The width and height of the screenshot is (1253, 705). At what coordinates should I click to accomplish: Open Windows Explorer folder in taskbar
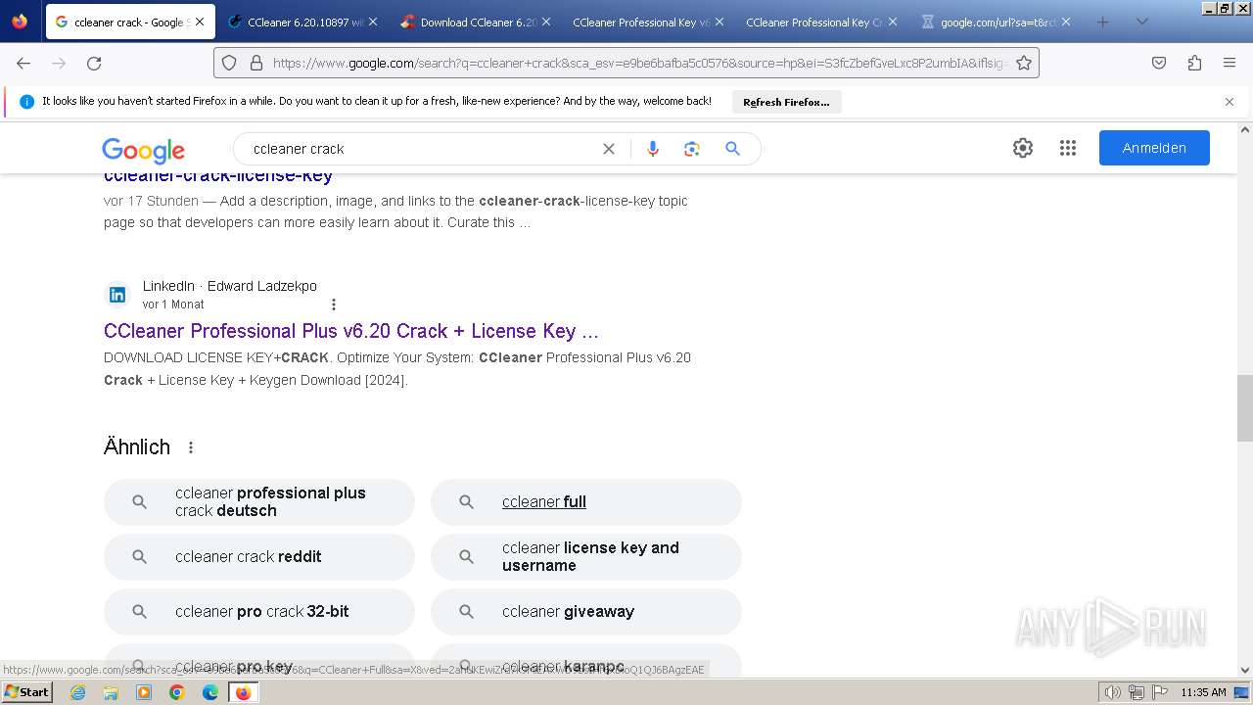(x=111, y=692)
